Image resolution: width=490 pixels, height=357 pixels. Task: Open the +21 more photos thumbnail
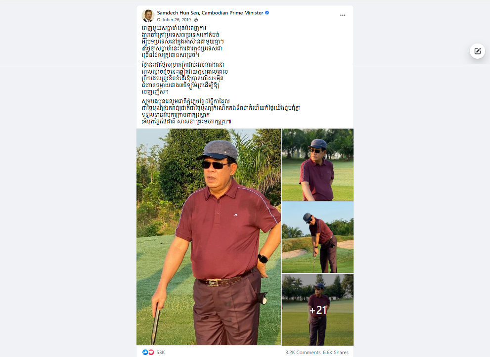[317, 310]
